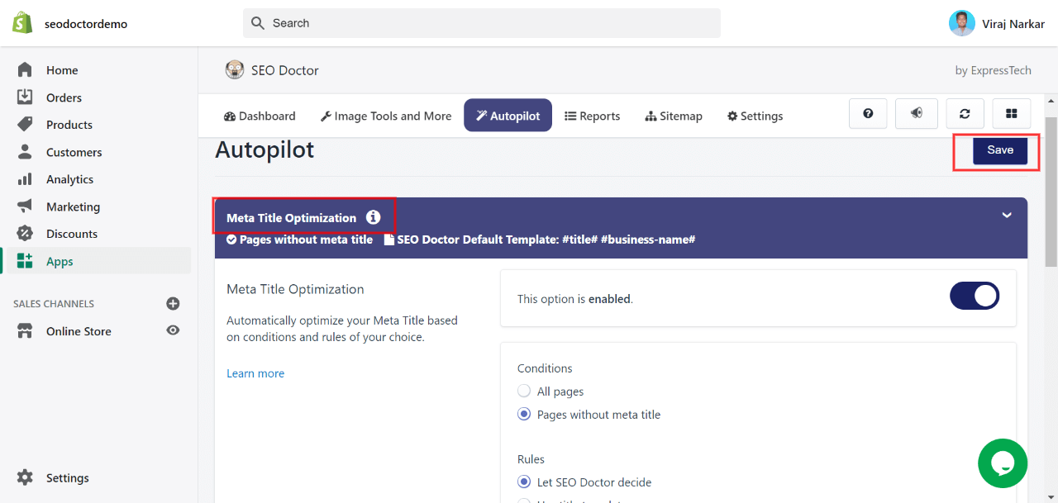Viewport: 1058px width, 503px height.
Task: Click the Search input field
Action: coord(482,23)
